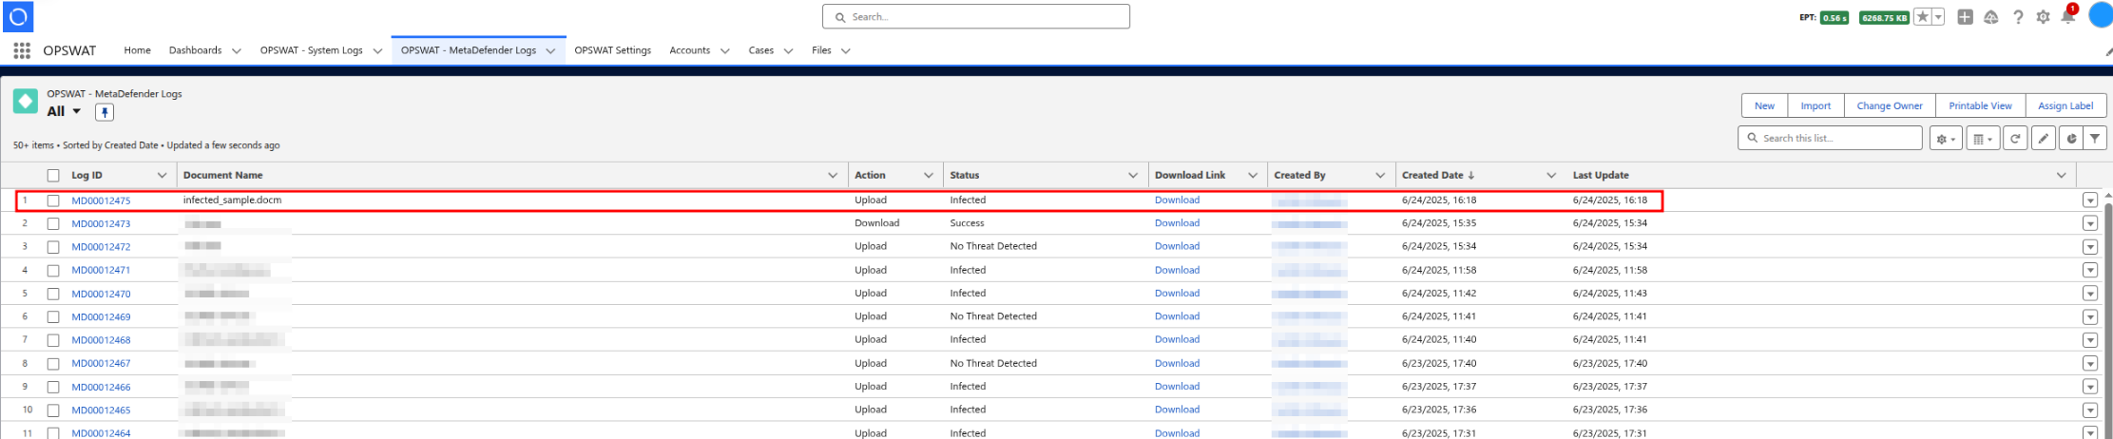The image size is (2113, 439).
Task: Check the row MD00012465 checkbox
Action: pyautogui.click(x=53, y=410)
